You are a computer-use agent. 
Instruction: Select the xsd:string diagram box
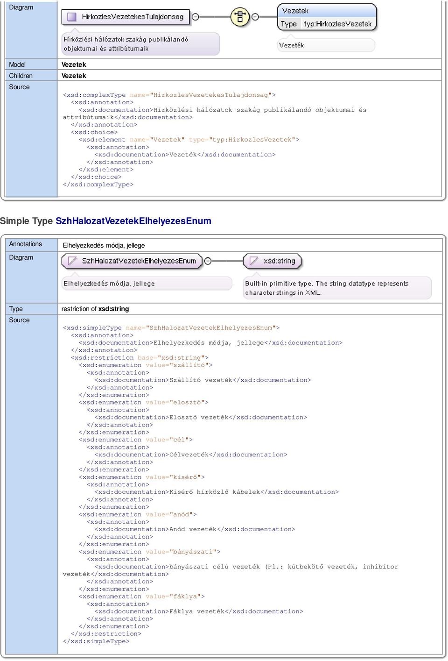(x=273, y=261)
